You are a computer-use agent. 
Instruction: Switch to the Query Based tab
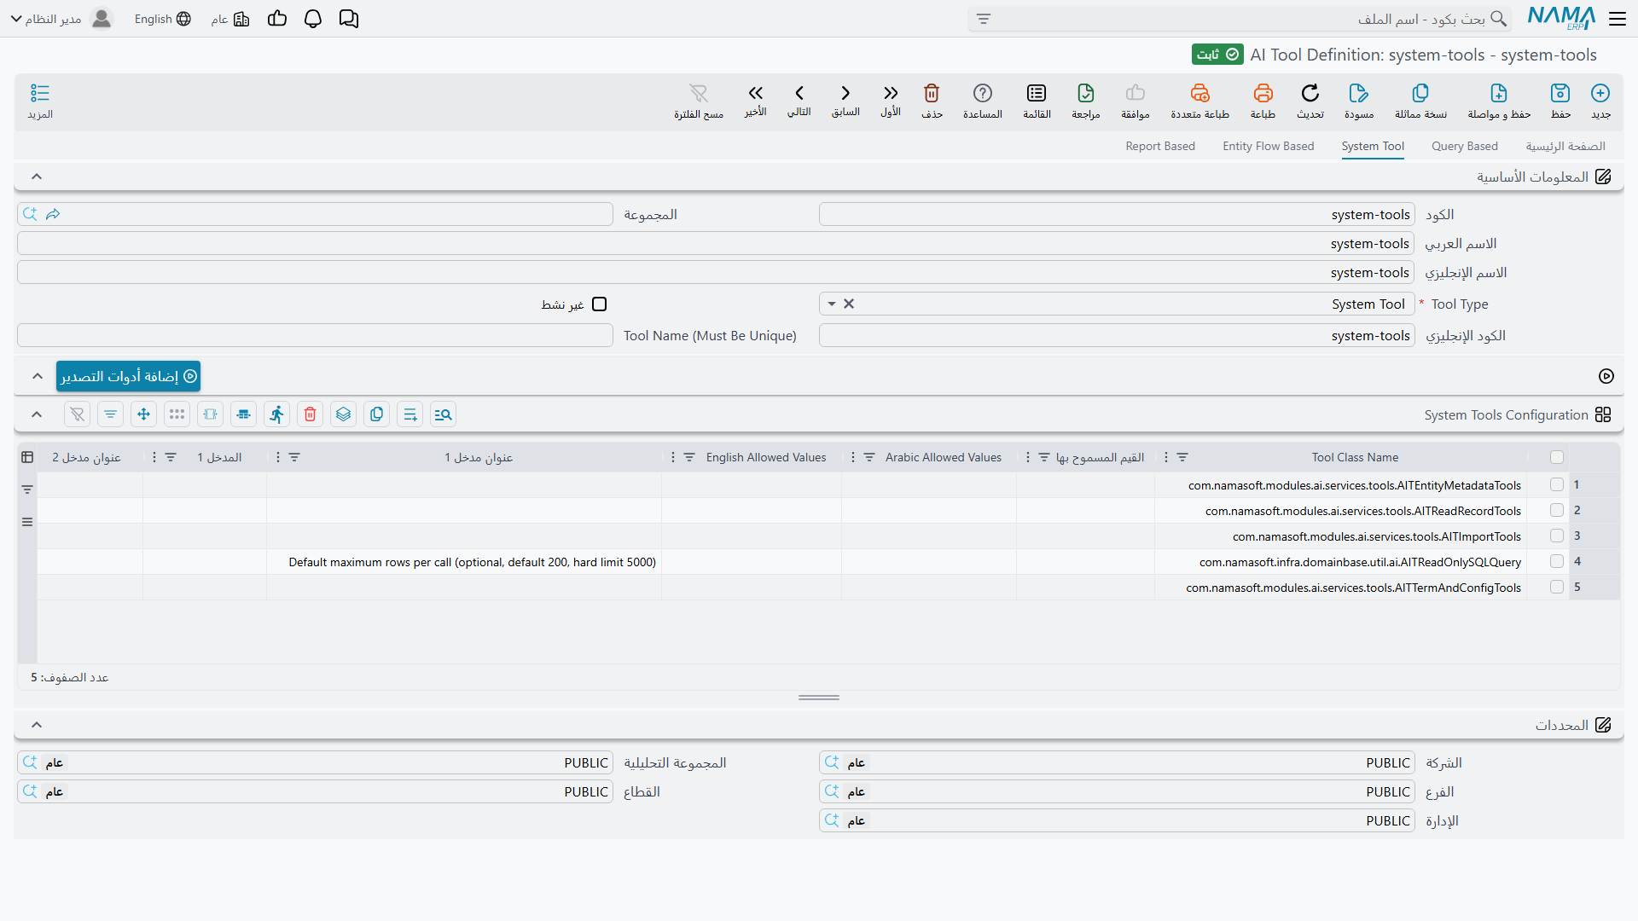click(x=1465, y=146)
